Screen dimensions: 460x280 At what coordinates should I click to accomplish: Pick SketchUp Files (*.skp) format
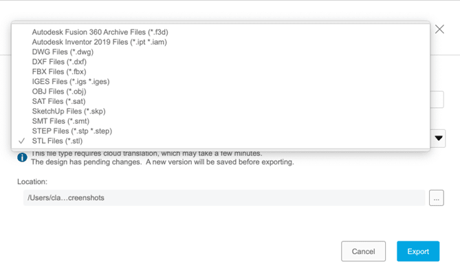coord(68,111)
